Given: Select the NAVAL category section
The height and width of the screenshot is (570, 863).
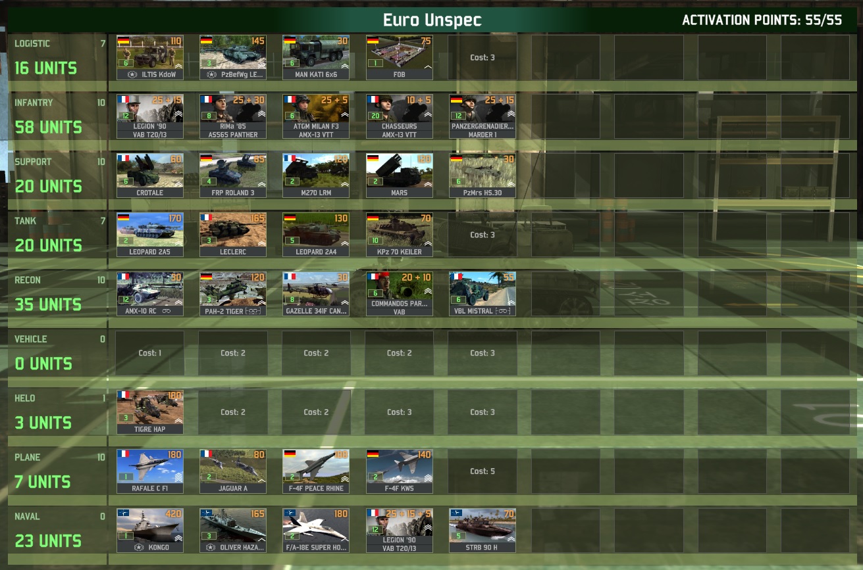Looking at the screenshot, I should [53, 529].
